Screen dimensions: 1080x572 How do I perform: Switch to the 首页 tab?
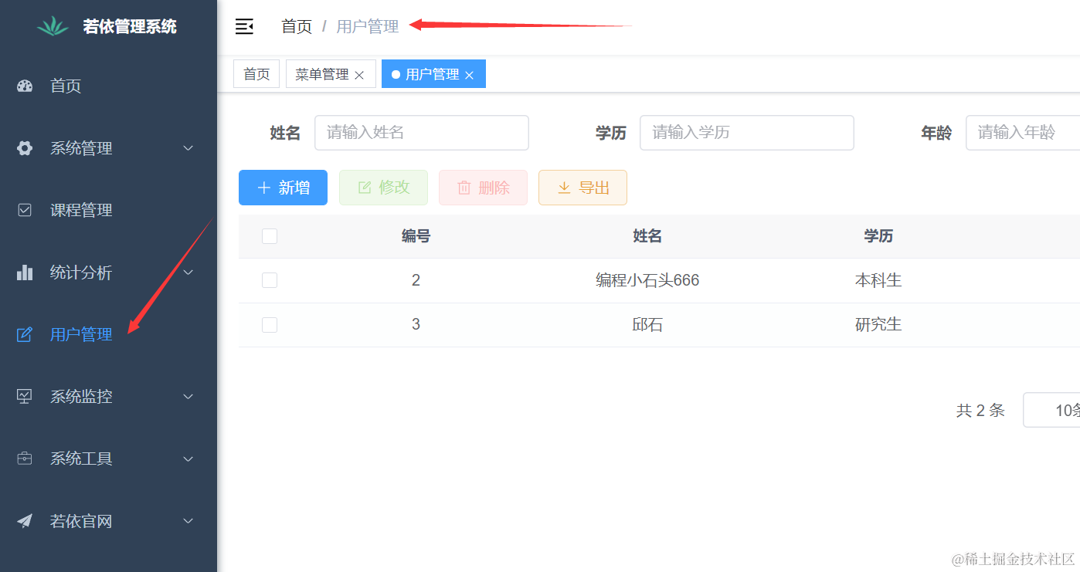(256, 75)
